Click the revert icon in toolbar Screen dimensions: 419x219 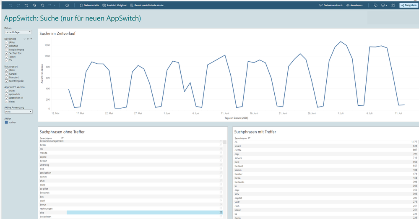[26, 5]
